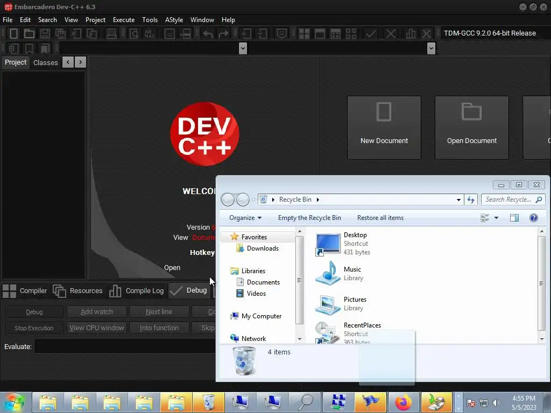551x413 pixels.
Task: Click in the Evaluate input field
Action: [x=125, y=347]
